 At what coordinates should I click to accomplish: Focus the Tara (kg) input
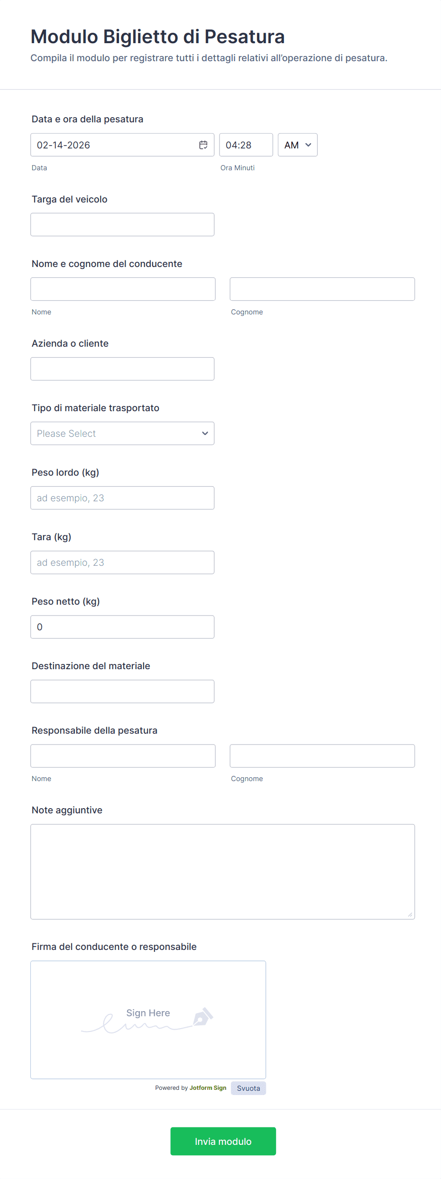(122, 562)
